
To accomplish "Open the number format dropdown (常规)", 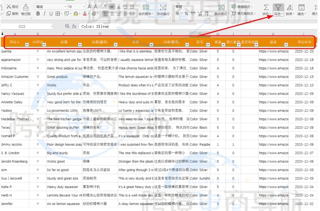I will click(208, 7).
